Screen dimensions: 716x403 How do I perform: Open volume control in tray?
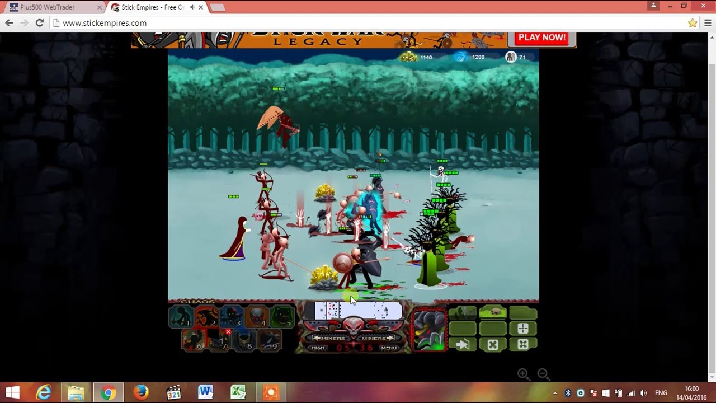click(x=644, y=393)
